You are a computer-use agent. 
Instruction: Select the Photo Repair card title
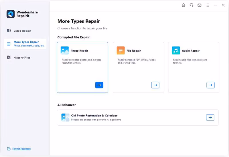click(79, 51)
